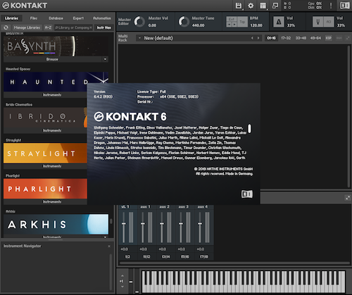Toggle the KSP multi script button
The width and height of the screenshot is (352, 295).
pyautogui.click(x=329, y=38)
